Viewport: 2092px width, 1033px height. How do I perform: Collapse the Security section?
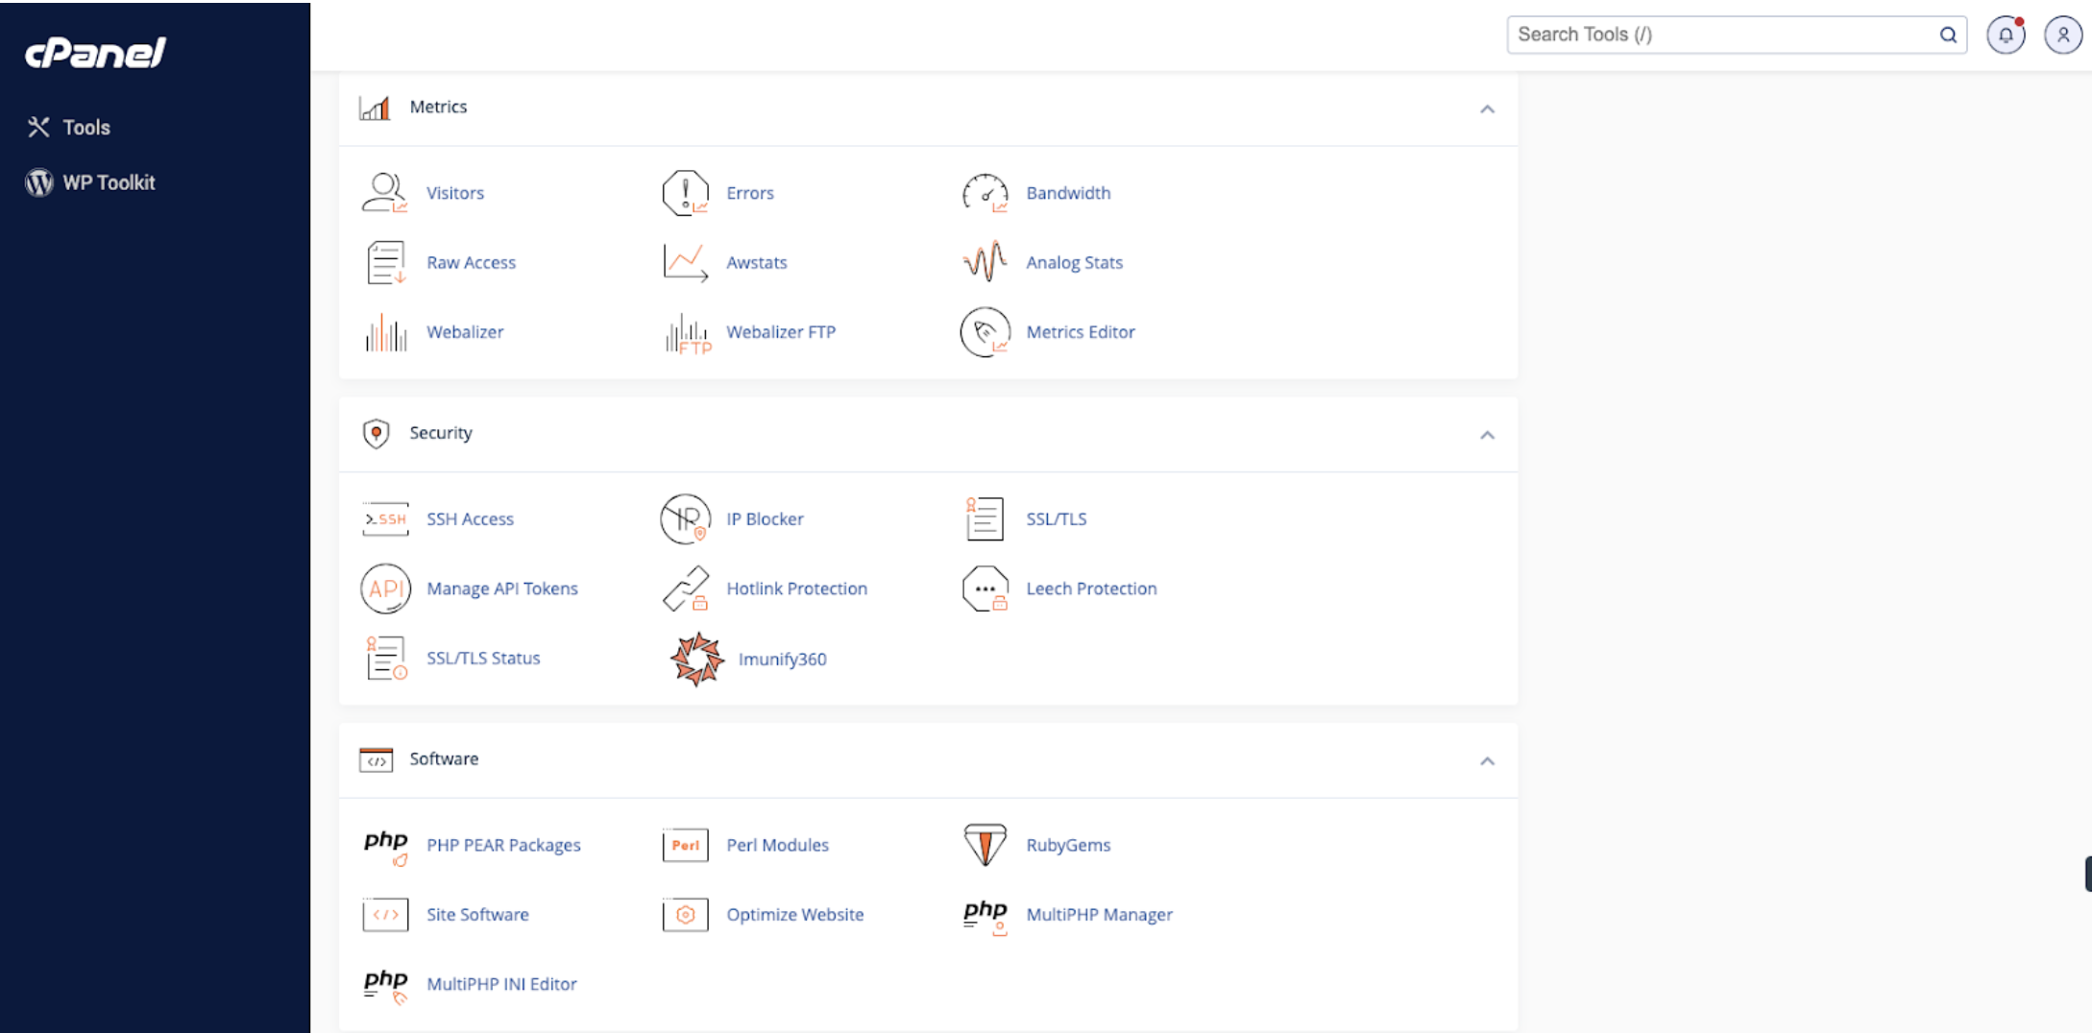tap(1487, 435)
